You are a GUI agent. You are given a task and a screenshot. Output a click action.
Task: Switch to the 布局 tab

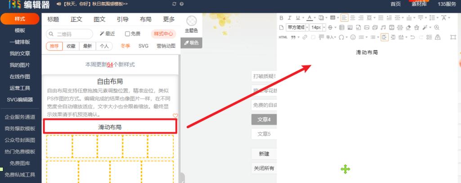(x=146, y=19)
